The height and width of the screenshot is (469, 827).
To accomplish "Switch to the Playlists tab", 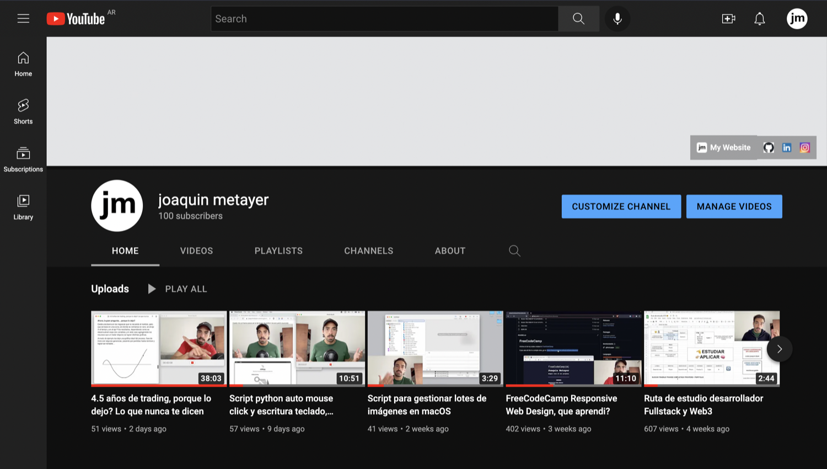I will (x=278, y=251).
